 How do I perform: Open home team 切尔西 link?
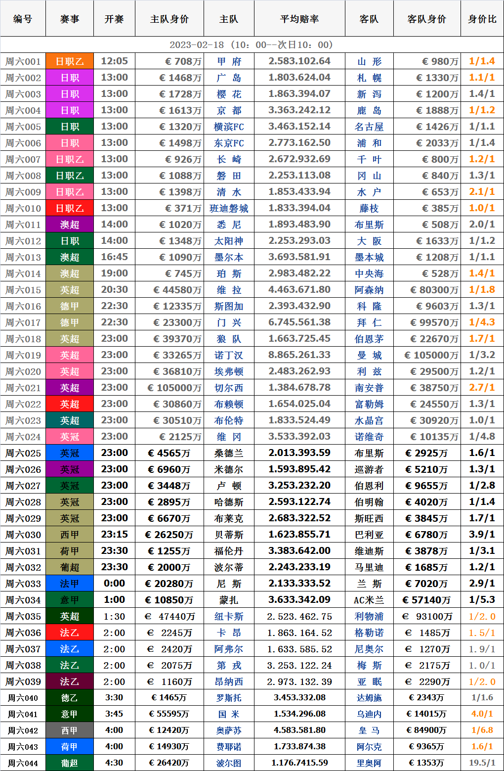coord(229,388)
